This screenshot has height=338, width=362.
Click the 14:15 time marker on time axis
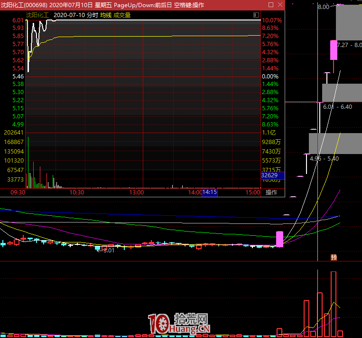209,193
